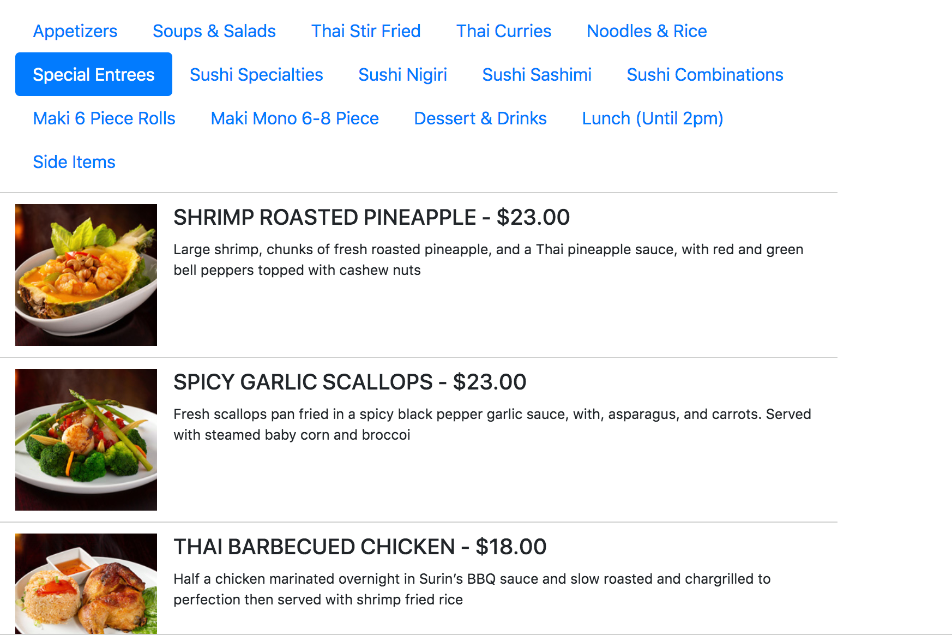The height and width of the screenshot is (635, 952).
Task: Click the Thai Barbecued Chicken photo
Action: 86,583
